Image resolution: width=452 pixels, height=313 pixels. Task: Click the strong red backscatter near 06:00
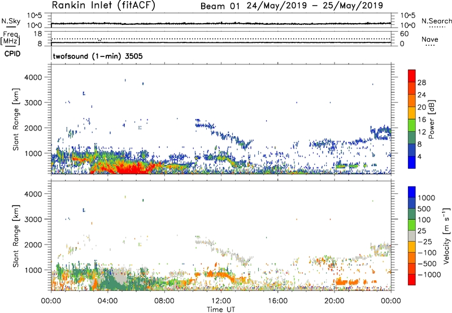pyautogui.click(x=133, y=168)
